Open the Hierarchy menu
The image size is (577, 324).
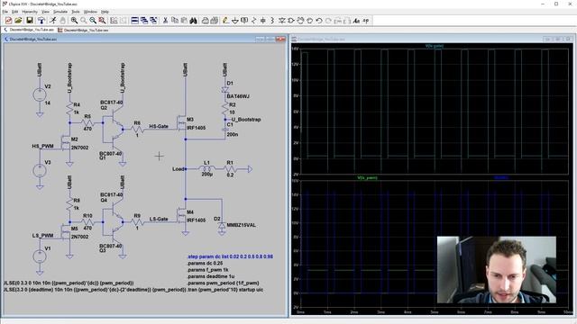coord(30,12)
